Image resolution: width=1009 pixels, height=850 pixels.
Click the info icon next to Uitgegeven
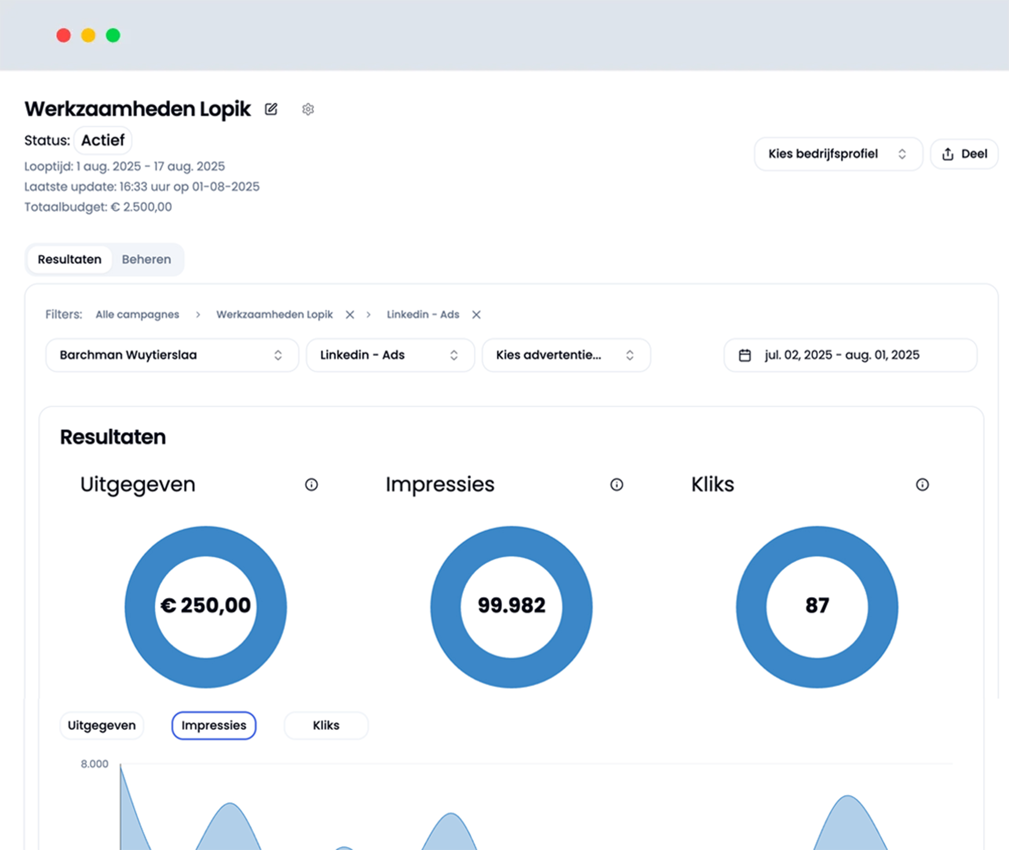click(312, 484)
